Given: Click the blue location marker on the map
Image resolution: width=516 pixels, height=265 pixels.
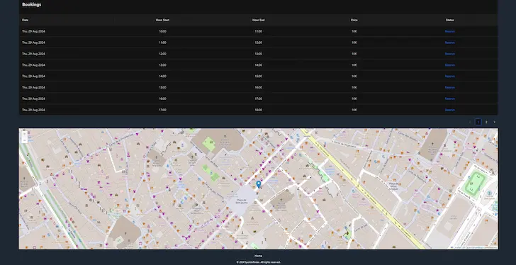Looking at the screenshot, I should pos(259,184).
